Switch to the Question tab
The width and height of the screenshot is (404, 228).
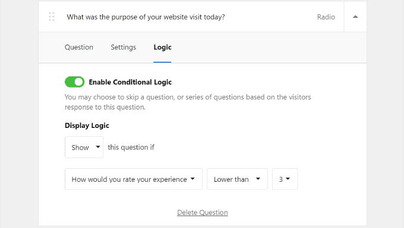click(x=79, y=47)
